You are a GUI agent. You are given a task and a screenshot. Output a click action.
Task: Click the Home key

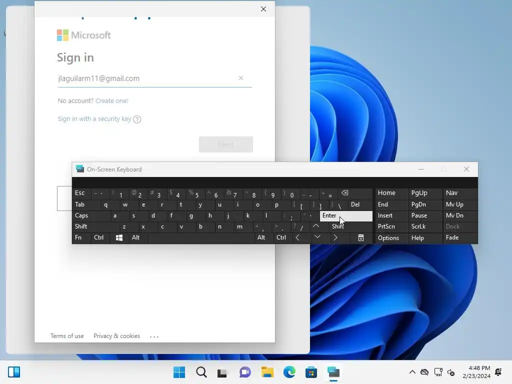pos(391,193)
